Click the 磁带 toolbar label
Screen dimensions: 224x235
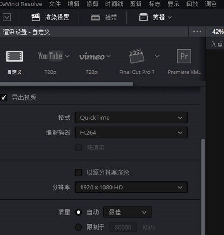click(111, 18)
